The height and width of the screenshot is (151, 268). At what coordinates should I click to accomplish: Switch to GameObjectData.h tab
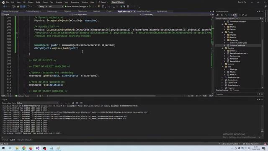[x=144, y=11]
